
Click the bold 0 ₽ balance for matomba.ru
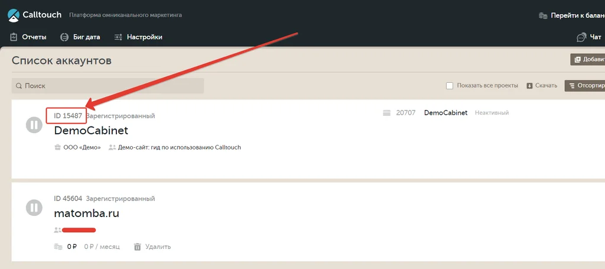[72, 247]
